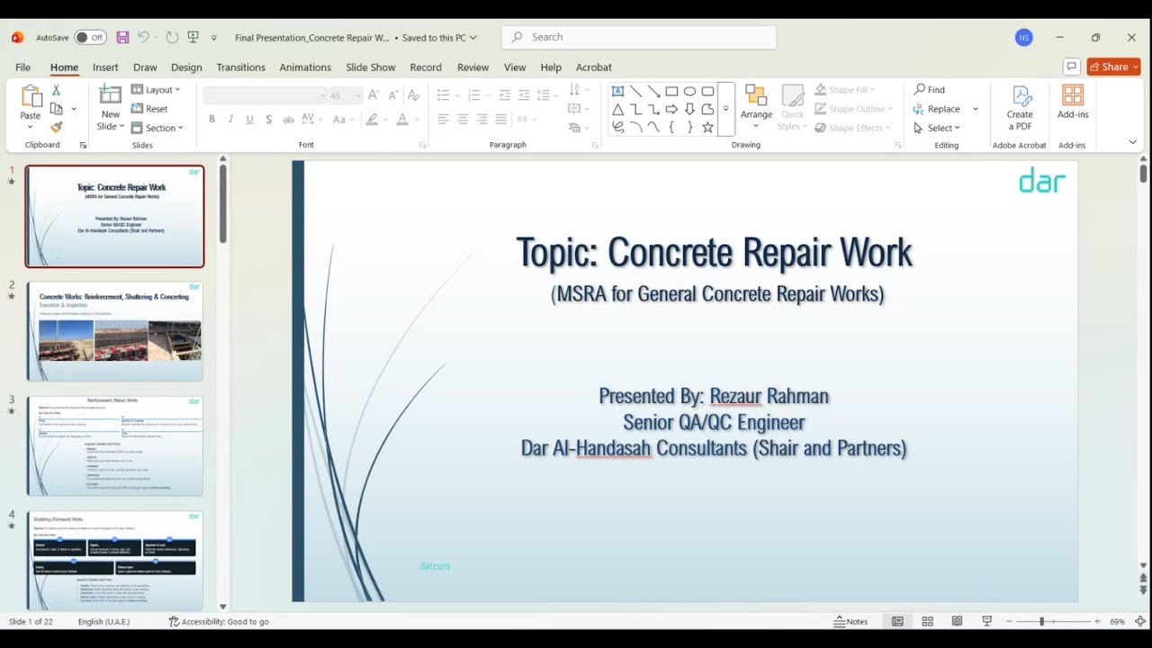Open the Acrobat tab
Screen dimensions: 1152x648
point(594,67)
